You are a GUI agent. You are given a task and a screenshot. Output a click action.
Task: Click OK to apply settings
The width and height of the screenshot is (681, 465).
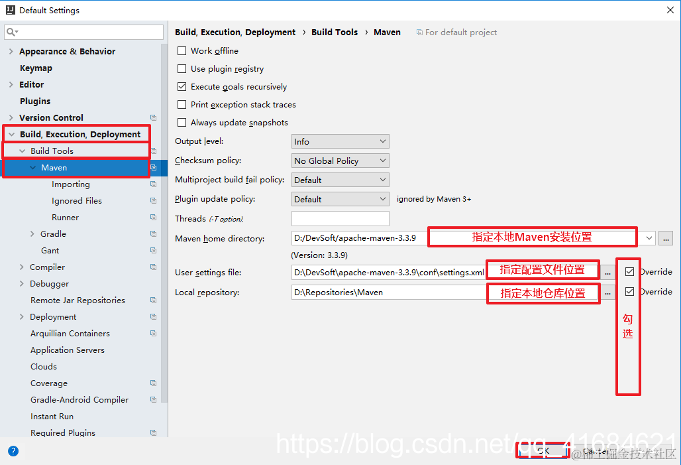[543, 450]
